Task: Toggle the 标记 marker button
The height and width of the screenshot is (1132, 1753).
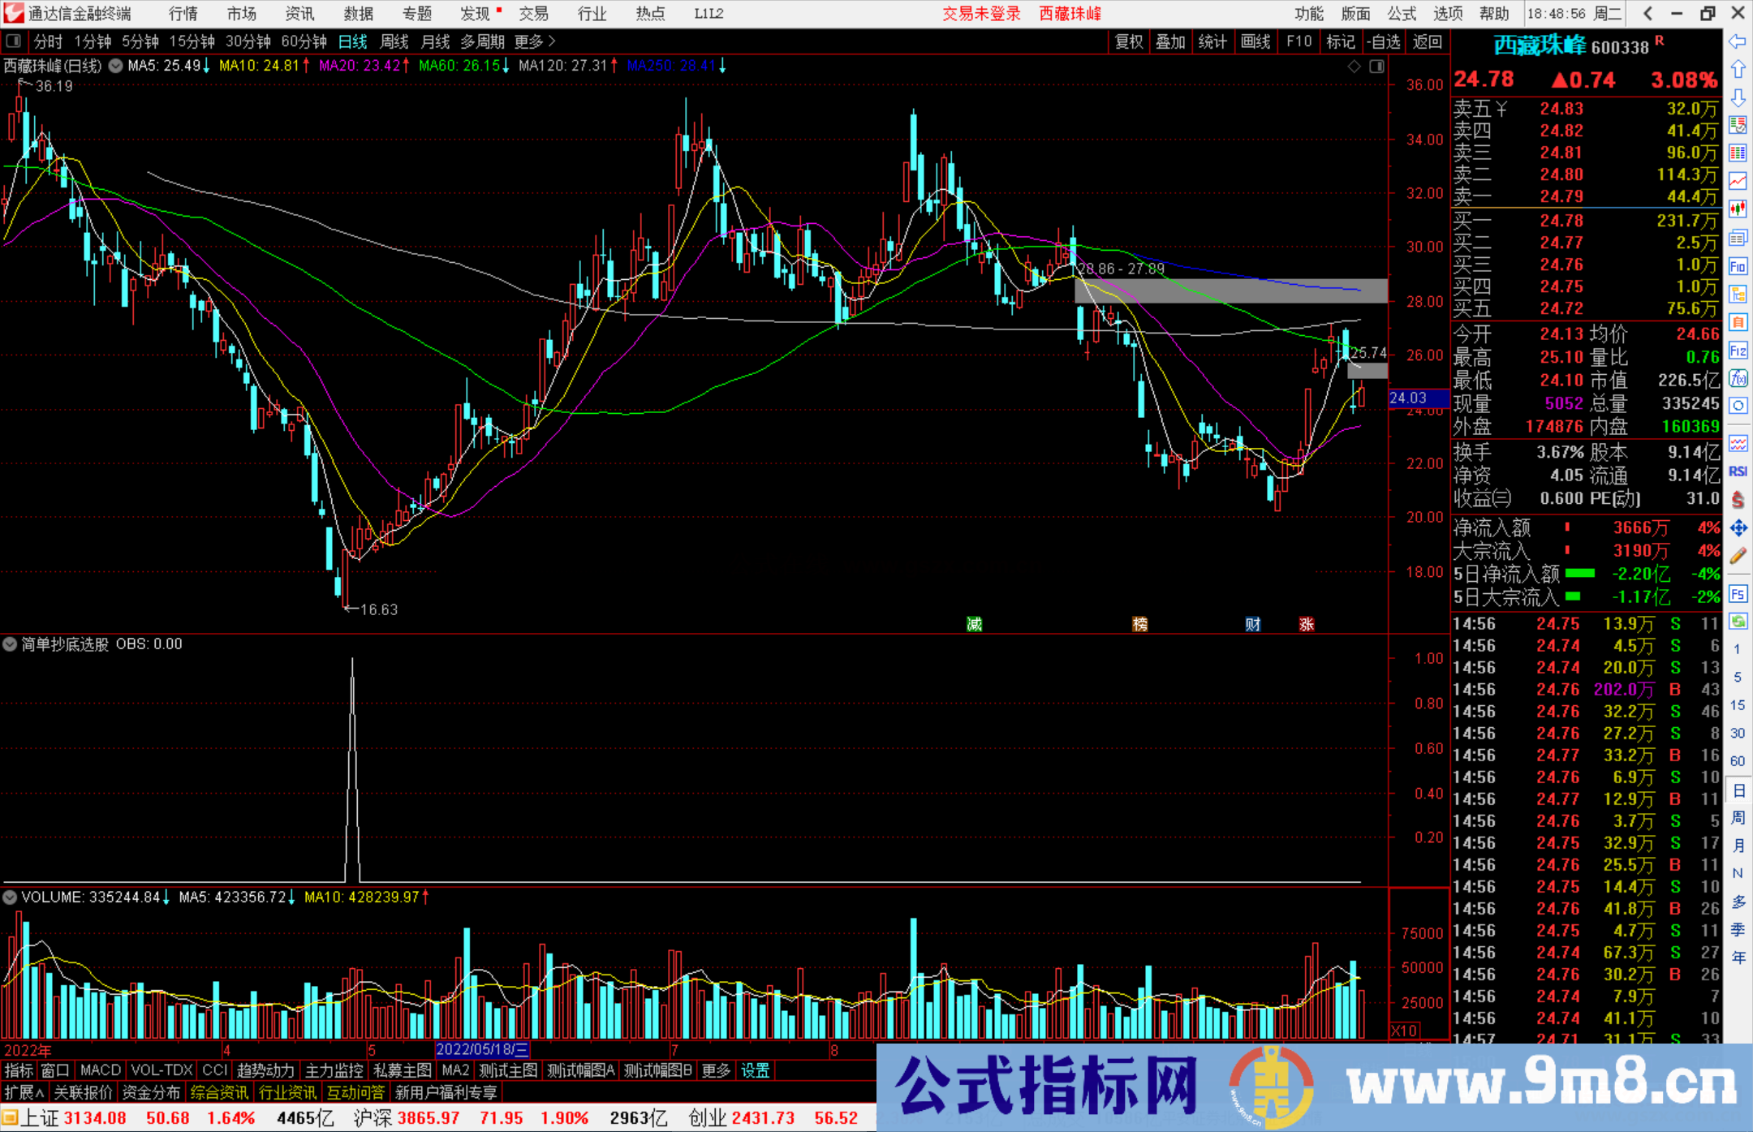Action: pos(1340,41)
